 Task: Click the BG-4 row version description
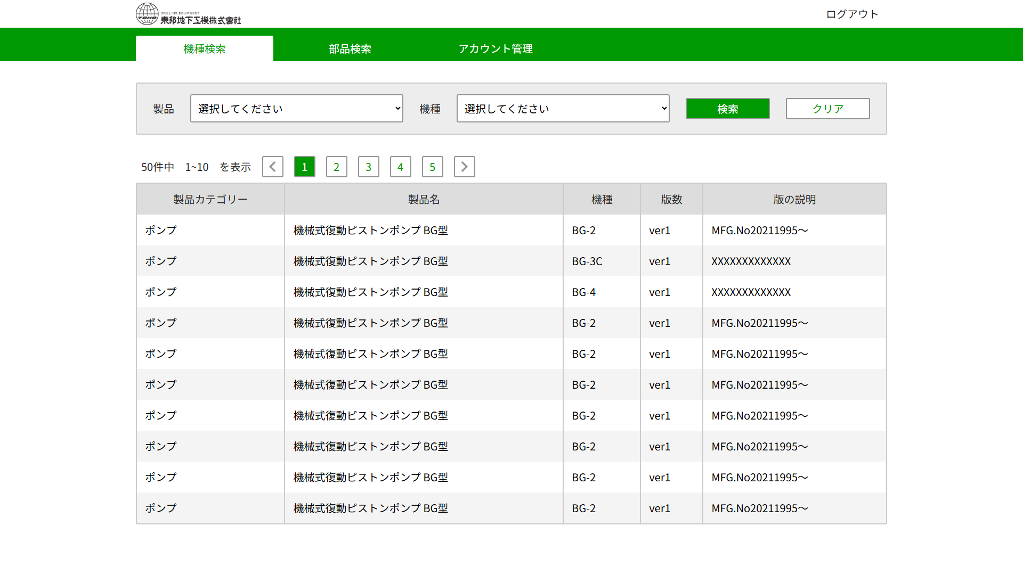751,292
